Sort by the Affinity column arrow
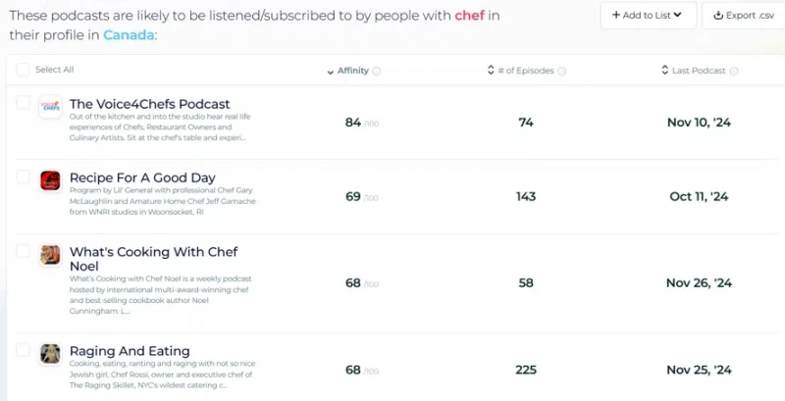 331,72
